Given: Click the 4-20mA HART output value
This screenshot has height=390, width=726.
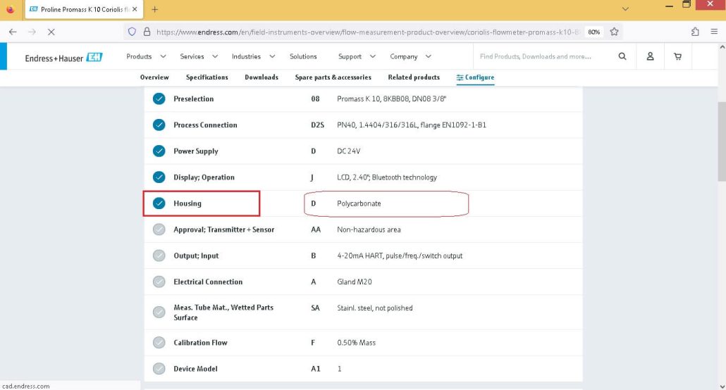Looking at the screenshot, I should coord(400,256).
